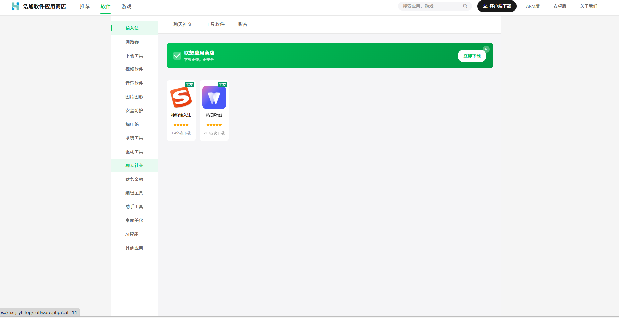The height and width of the screenshot is (318, 619).
Task: Open the 关于我们 link
Action: click(x=588, y=6)
